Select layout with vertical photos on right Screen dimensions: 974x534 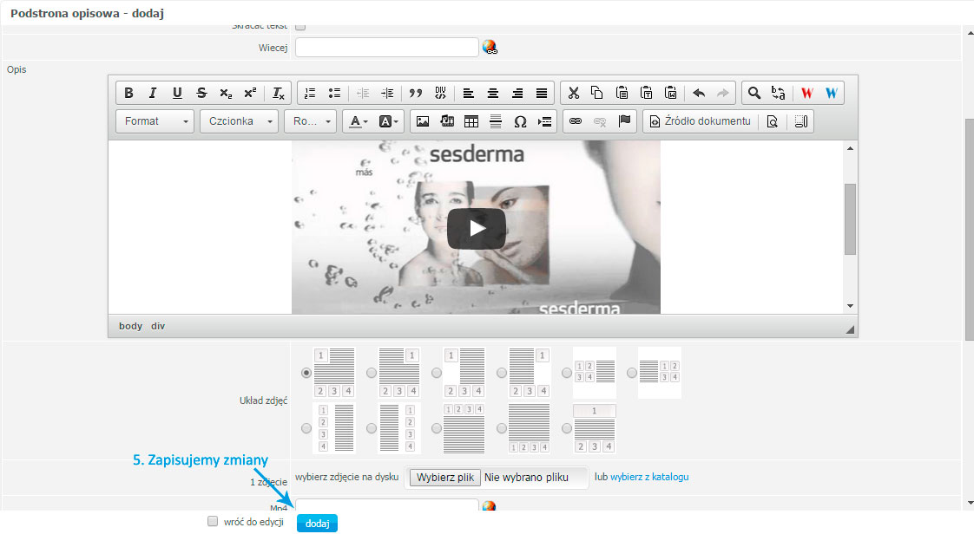[x=372, y=428]
